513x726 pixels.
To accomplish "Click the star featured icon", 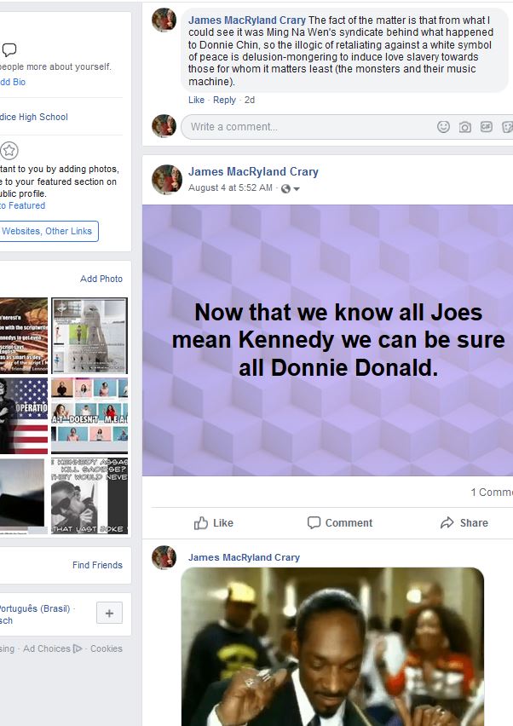I will [9, 151].
